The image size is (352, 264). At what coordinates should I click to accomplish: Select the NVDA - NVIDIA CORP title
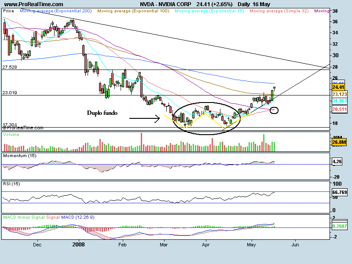(x=165, y=4)
